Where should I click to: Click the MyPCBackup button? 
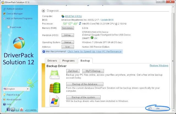(93, 71)
